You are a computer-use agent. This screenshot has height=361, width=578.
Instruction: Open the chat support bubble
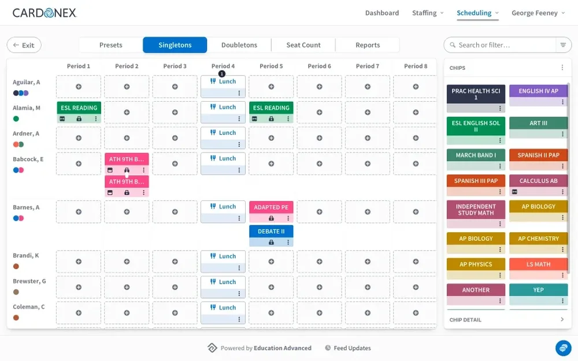563,348
